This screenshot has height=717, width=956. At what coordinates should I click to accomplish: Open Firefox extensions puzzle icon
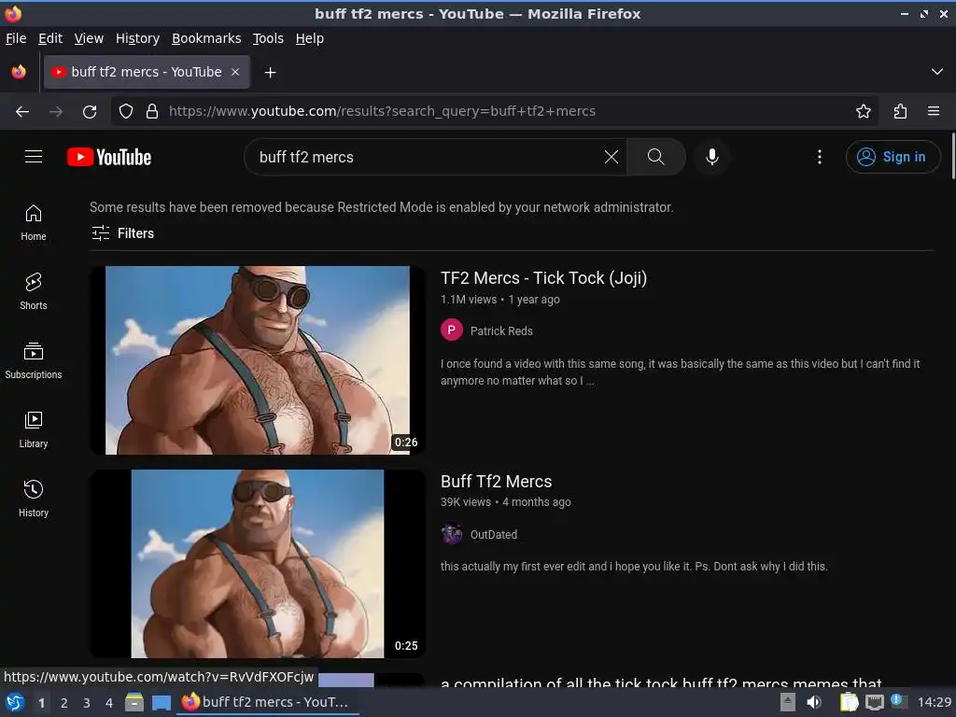point(900,111)
